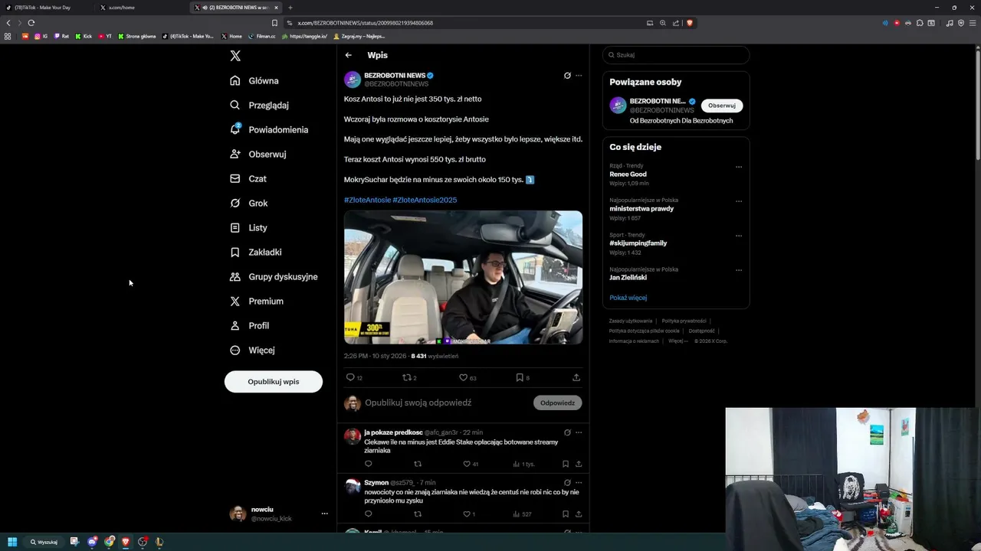981x551 pixels.
Task: Open more options for Renee Good trend
Action: point(739,167)
